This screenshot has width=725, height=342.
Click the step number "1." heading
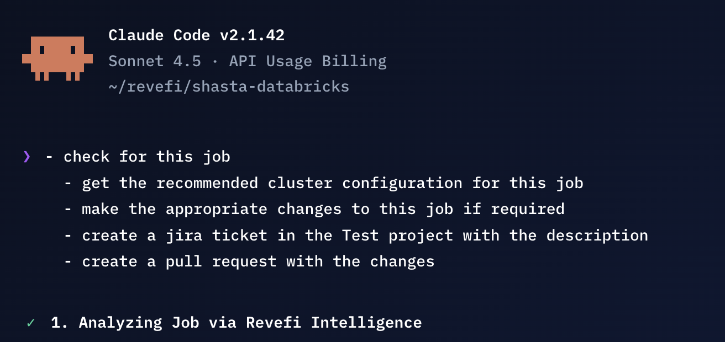click(x=60, y=323)
